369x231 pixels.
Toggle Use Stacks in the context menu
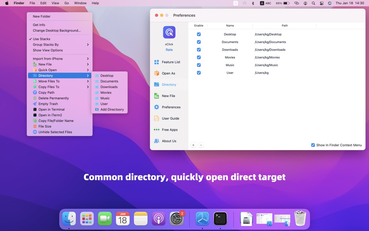tap(59, 39)
